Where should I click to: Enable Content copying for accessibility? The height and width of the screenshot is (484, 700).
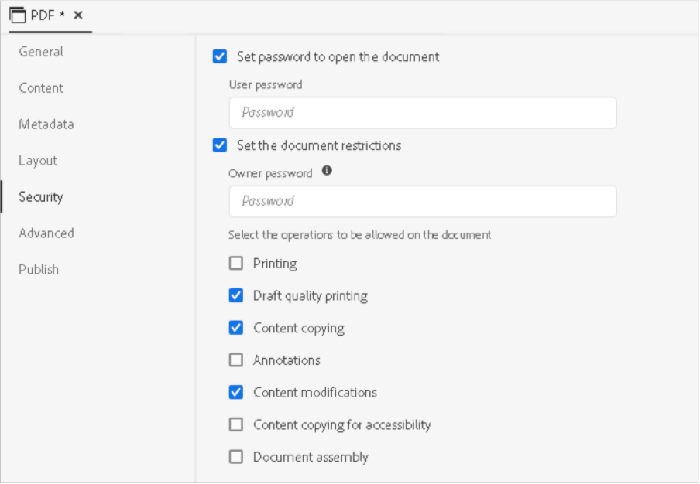236,424
